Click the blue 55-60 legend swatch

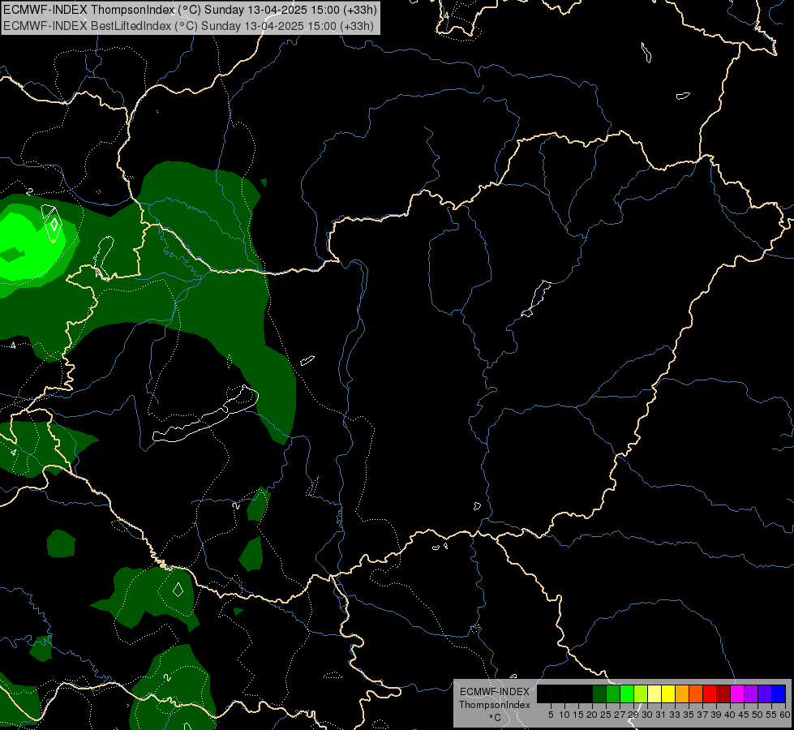coord(779,693)
